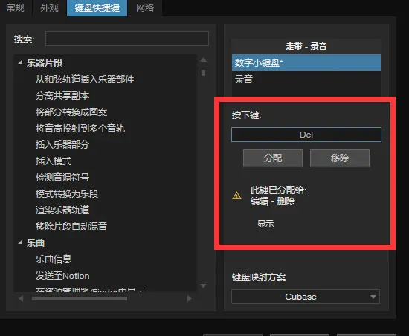Viewport: 409px width, 336px height.
Task: Click the command list scroll-up arrow
Action: 203,59
